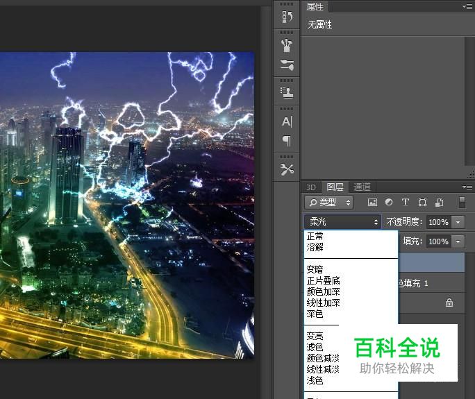Open the Properties panel flyout menu
The height and width of the screenshot is (399, 475).
tap(467, 6)
